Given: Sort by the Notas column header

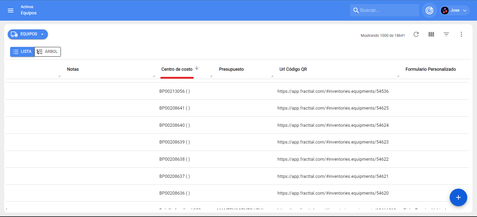Looking at the screenshot, I should coord(73,69).
